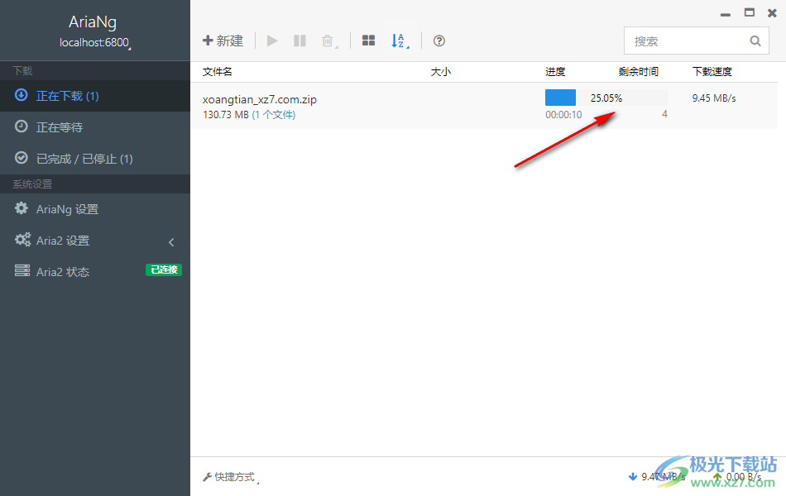This screenshot has width=786, height=496.
Task: Open the Waiting (正在等待) list
Action: pos(95,127)
